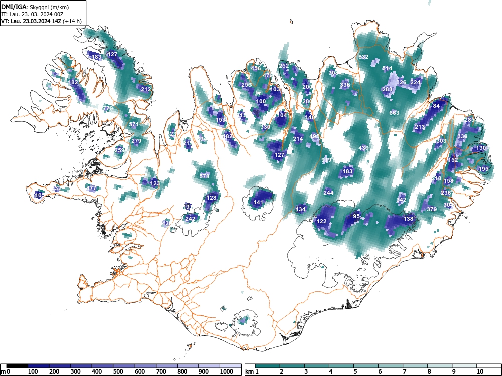The width and height of the screenshot is (502, 376).
Task: Click the '122' visibility value
Action: click(x=321, y=221)
